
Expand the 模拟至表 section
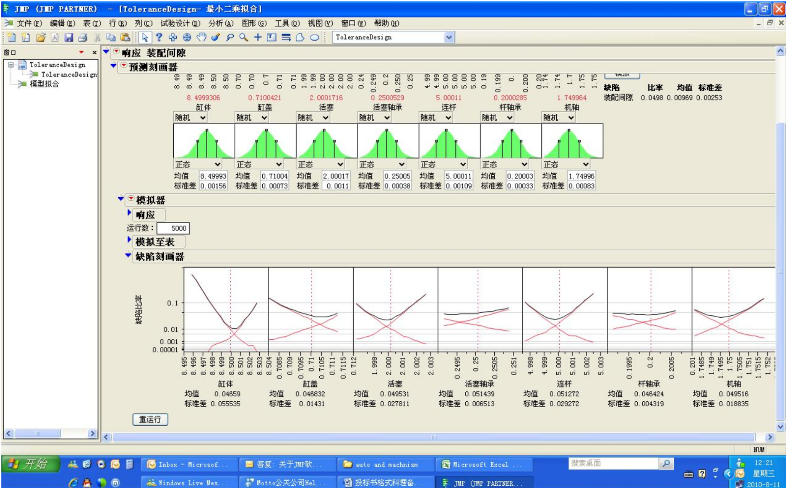tap(129, 240)
